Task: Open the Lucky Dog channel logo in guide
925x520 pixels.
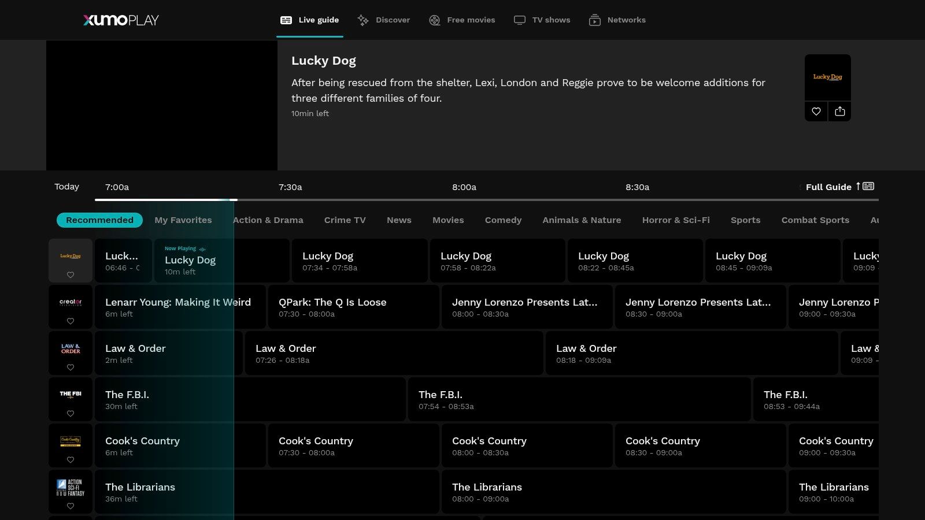Action: tap(71, 255)
